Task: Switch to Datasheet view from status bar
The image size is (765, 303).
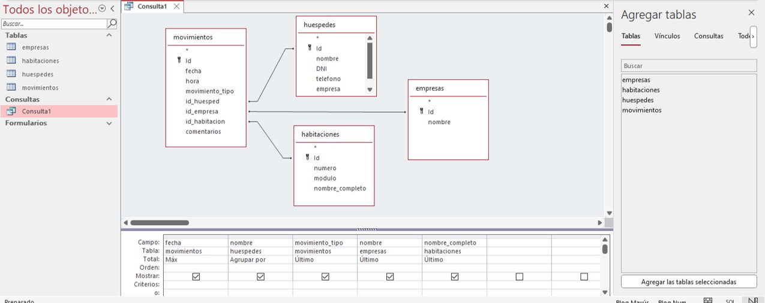Action: coord(708,301)
